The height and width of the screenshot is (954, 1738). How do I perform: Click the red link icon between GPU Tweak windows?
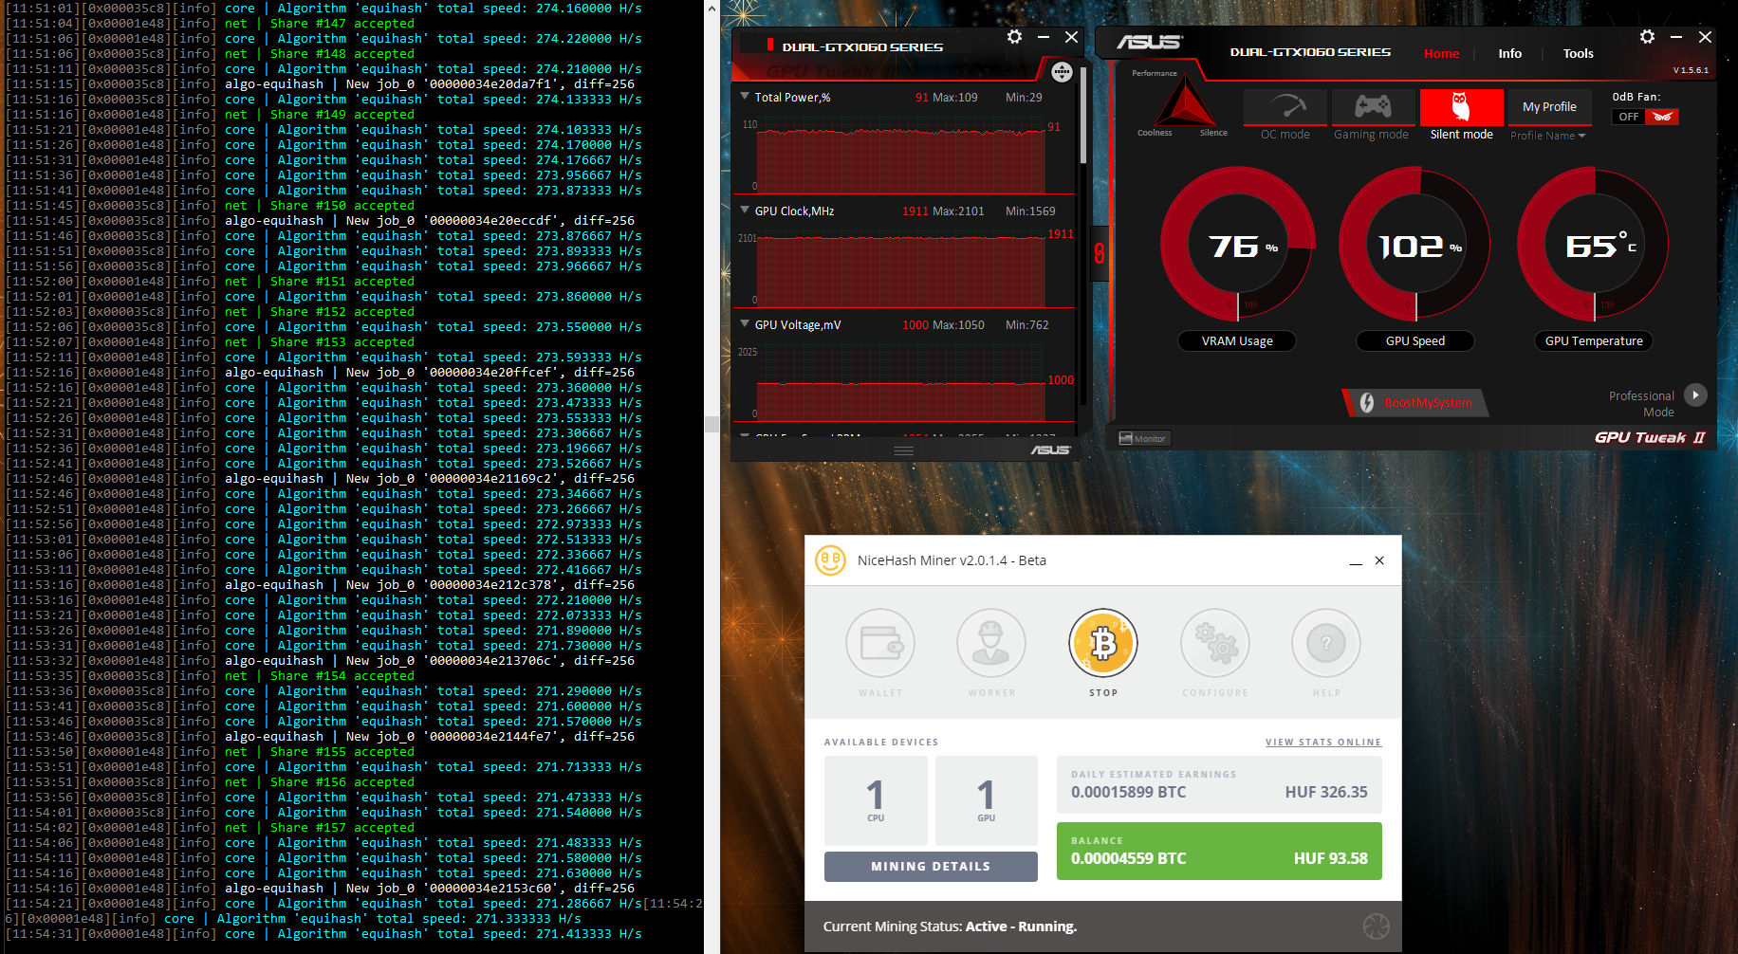pyautogui.click(x=1100, y=253)
